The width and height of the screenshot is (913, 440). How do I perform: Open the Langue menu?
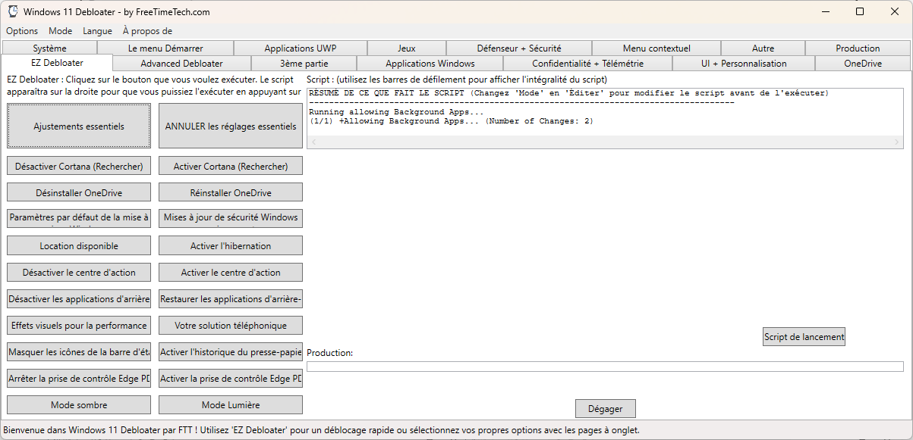tap(97, 31)
